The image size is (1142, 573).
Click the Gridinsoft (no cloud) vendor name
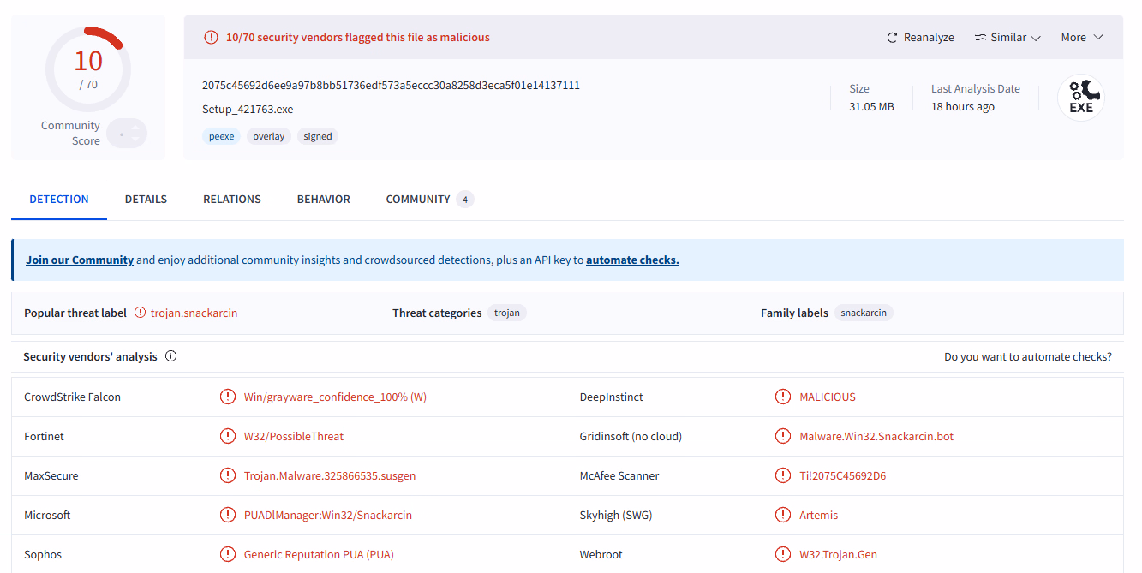tap(631, 436)
